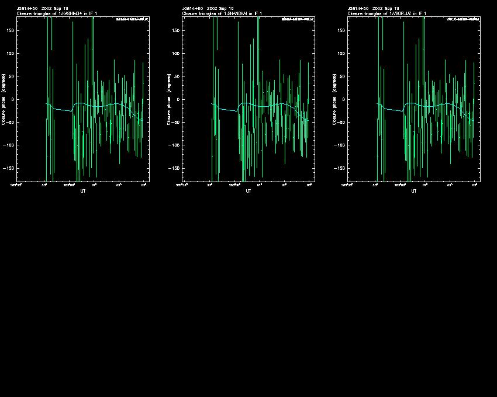Click the -100 y-axis tick in KASHIM34 plot
The width and height of the screenshot is (497, 397).
coord(9,145)
